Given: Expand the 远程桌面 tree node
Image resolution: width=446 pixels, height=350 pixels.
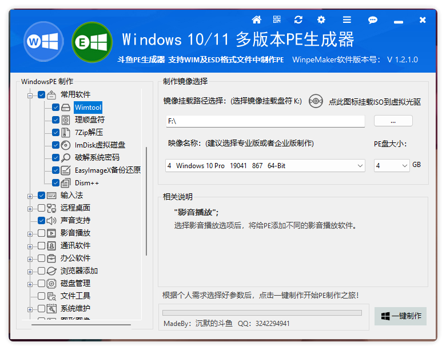Looking at the screenshot, I should tap(30, 209).
